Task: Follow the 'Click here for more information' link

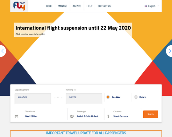Action: pyautogui.click(x=30, y=34)
